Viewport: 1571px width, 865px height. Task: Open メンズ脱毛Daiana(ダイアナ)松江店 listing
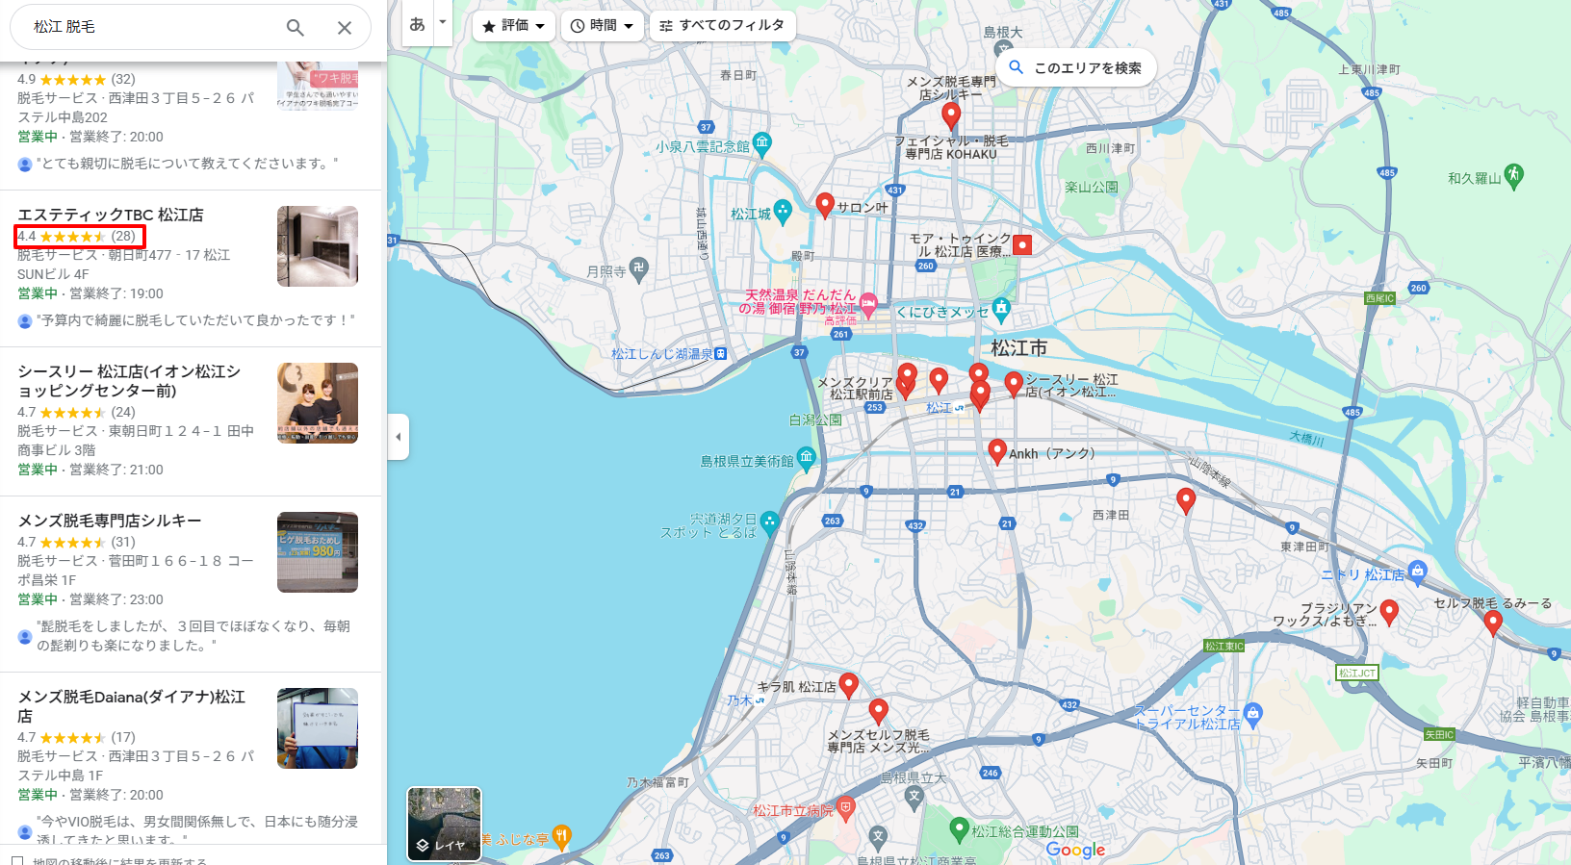pos(131,706)
